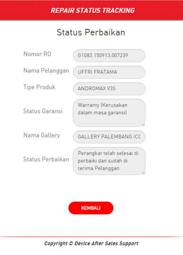Focus the Tipe Produk field ANDROMAX V3S
This screenshot has width=183, height=255.
point(109,89)
